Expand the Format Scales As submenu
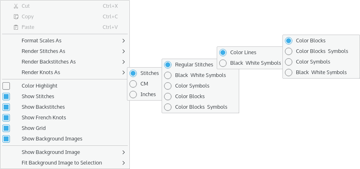Image resolution: width=360 pixels, height=169 pixels. pos(65,41)
